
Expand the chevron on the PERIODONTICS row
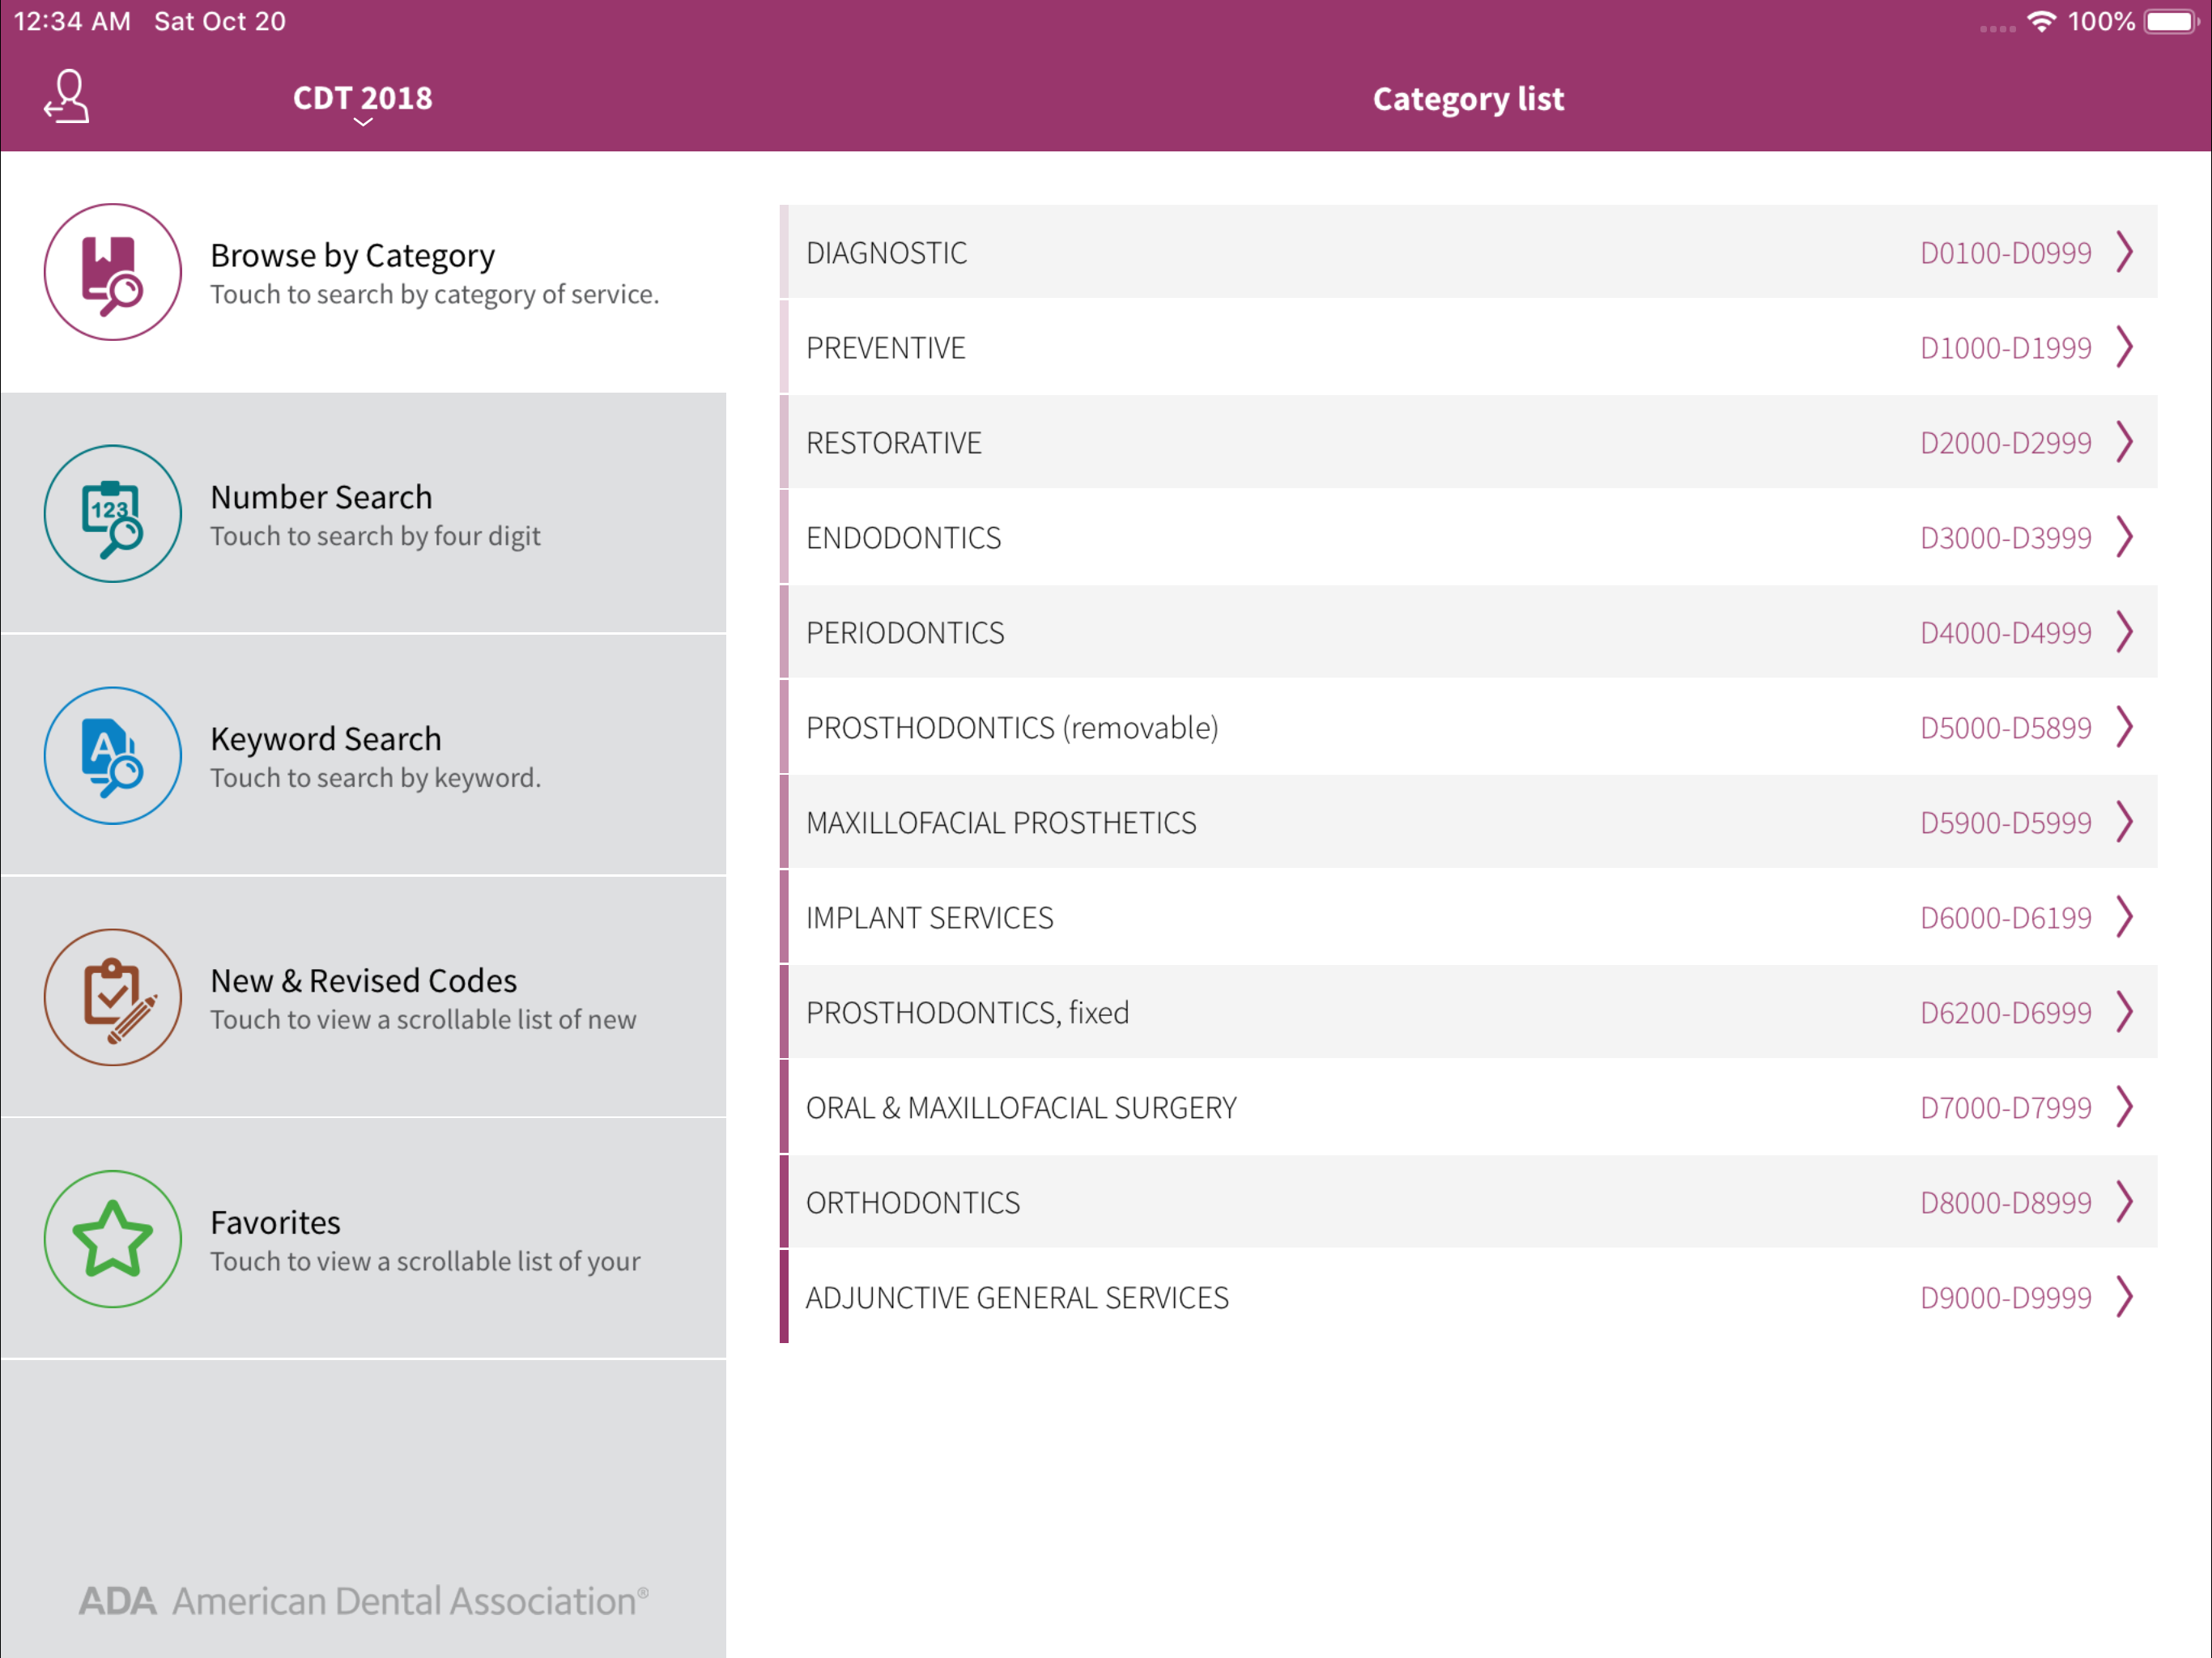pyautogui.click(x=2125, y=632)
